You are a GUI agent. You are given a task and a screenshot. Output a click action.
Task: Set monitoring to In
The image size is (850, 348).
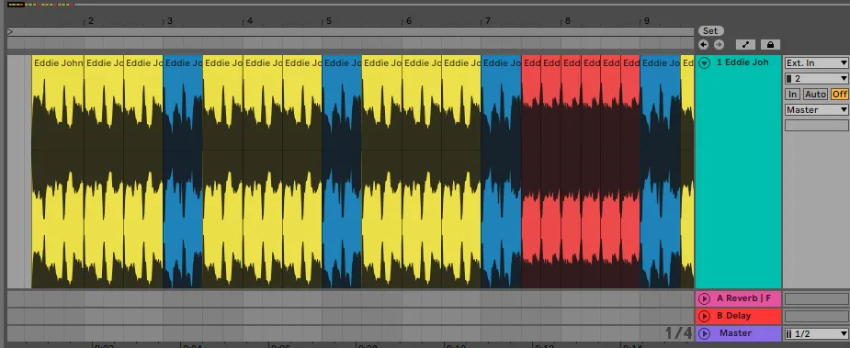coord(792,95)
